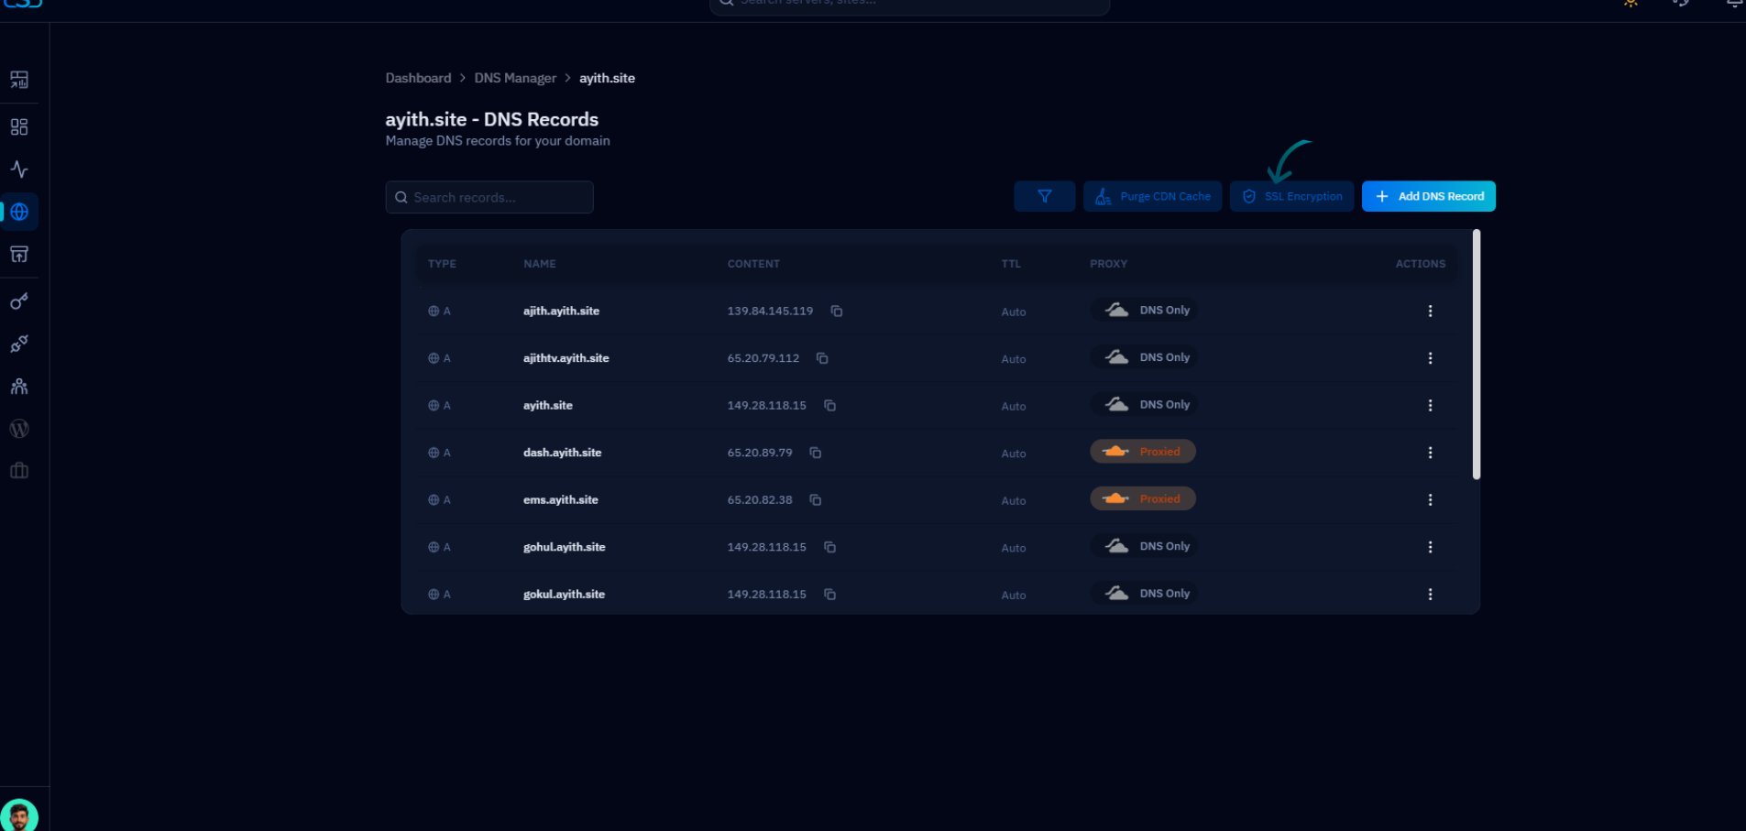
Task: Select the record name ajith.ayith.site
Action: [561, 312]
